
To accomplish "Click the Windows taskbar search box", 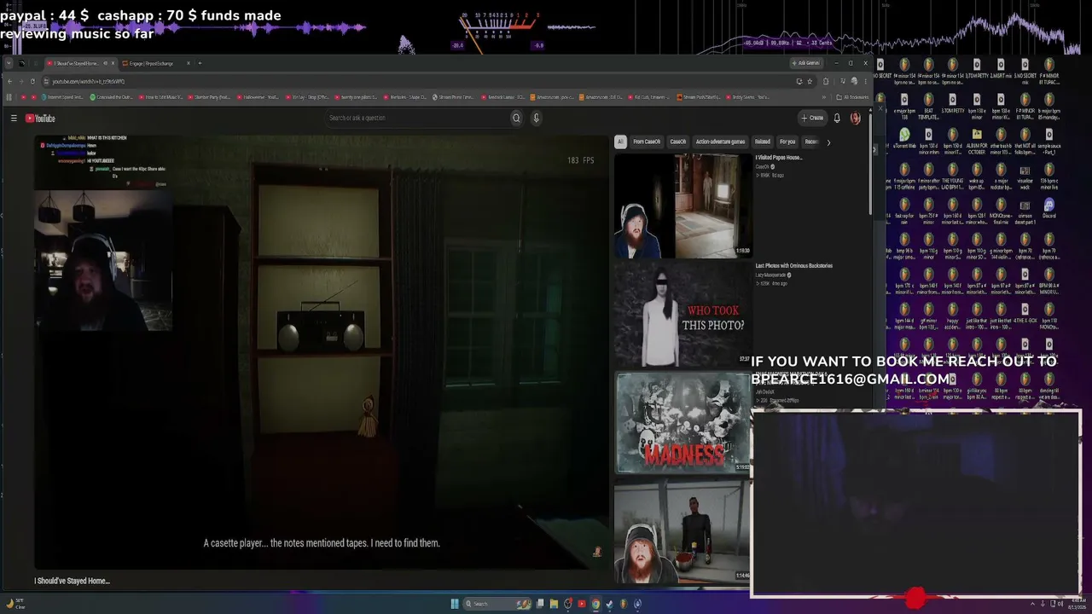I will pos(497,604).
